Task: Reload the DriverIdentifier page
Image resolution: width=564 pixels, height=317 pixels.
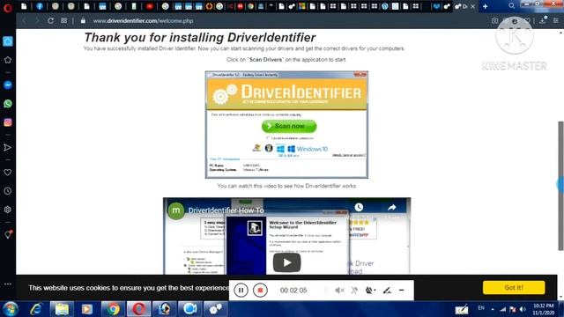Action: tap(50, 21)
